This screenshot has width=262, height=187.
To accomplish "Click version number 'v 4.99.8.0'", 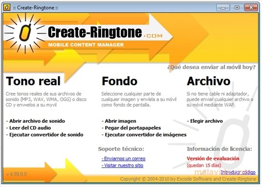I will 16,174.
